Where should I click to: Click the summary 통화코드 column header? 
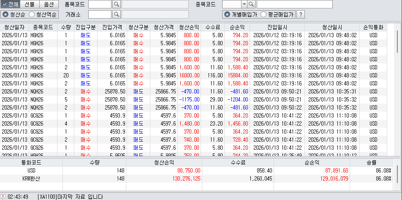[x=31, y=162]
